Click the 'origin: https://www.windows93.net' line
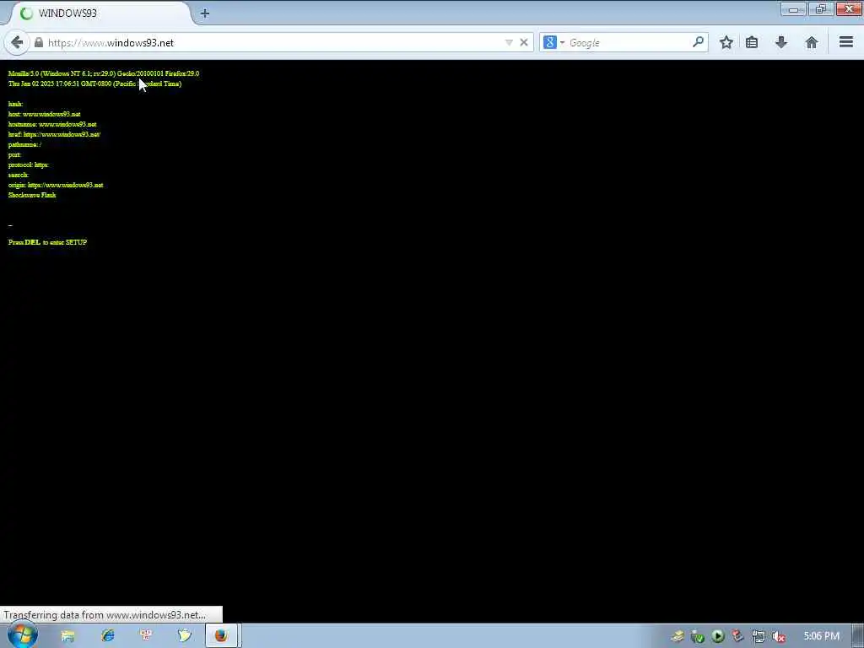The width and height of the screenshot is (864, 648). click(x=56, y=185)
